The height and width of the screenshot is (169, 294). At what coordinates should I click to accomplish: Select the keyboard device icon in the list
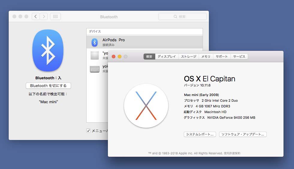(94, 69)
